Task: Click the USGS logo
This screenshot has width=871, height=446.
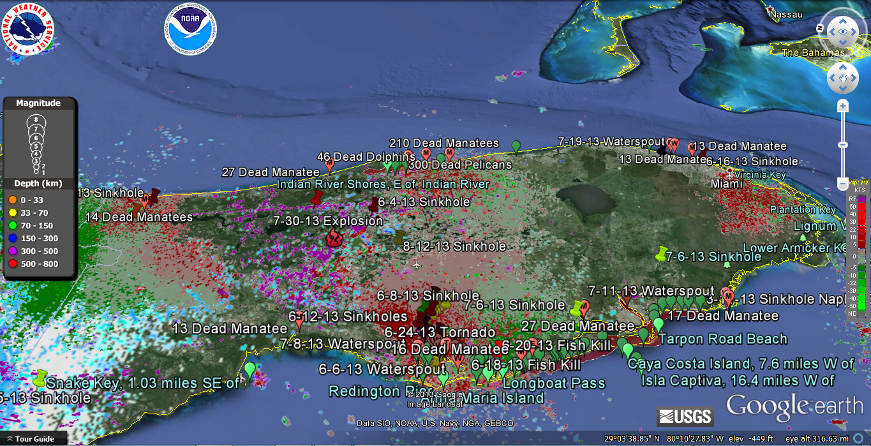Action: coord(685,417)
